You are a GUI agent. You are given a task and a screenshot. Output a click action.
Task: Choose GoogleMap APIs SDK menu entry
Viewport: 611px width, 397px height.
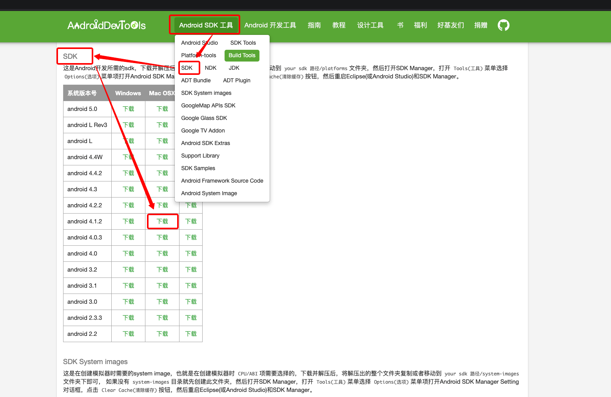pos(208,105)
